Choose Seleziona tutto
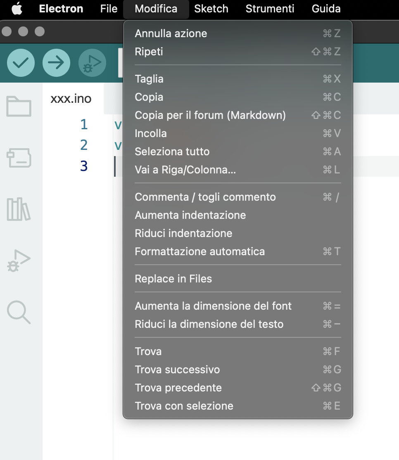Screen dimensions: 399x460 tap(238, 152)
